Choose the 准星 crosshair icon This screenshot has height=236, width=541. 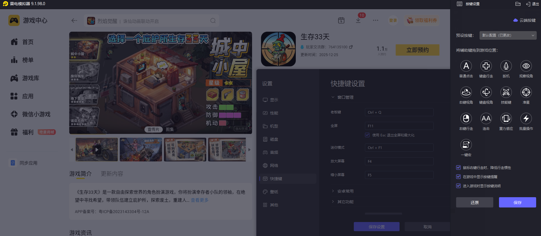(526, 92)
